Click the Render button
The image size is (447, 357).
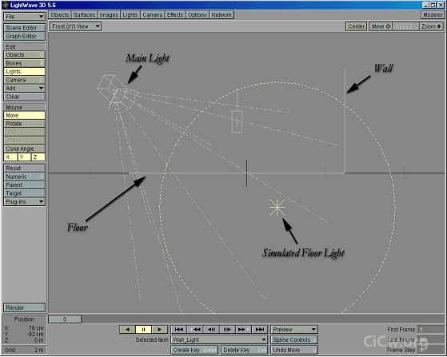click(24, 307)
